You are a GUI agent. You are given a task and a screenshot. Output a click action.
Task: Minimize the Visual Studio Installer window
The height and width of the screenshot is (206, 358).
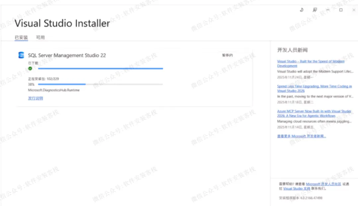click(x=328, y=10)
